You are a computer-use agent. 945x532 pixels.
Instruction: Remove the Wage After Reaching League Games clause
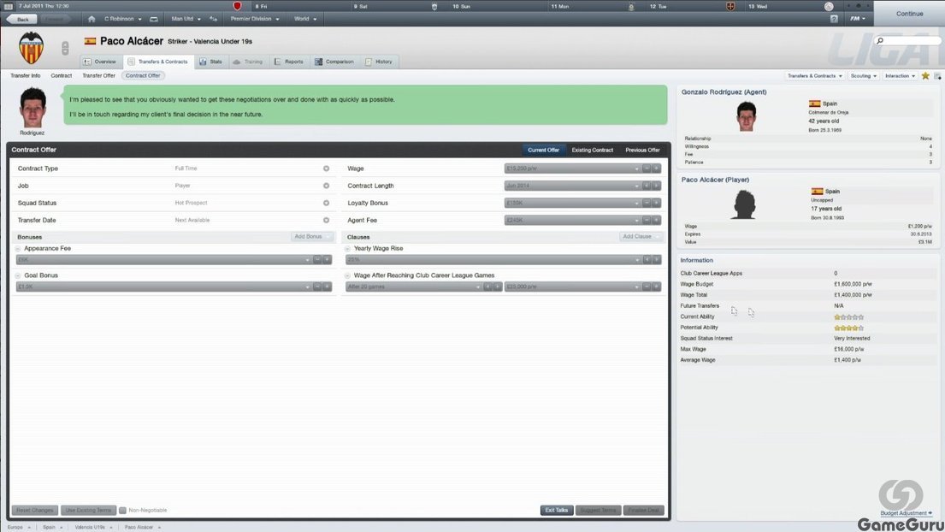click(348, 275)
